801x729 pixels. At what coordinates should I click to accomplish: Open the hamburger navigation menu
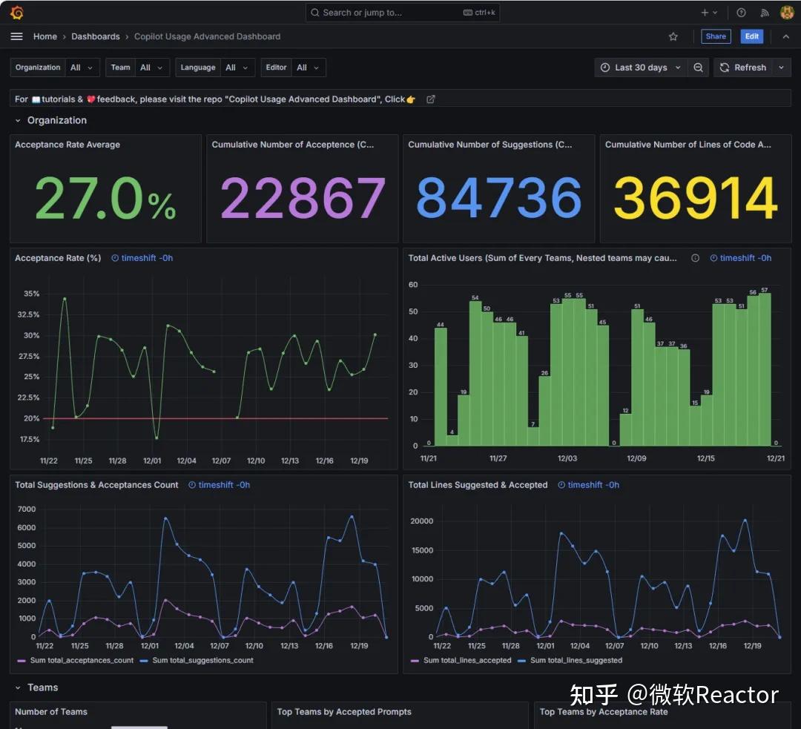pos(16,36)
